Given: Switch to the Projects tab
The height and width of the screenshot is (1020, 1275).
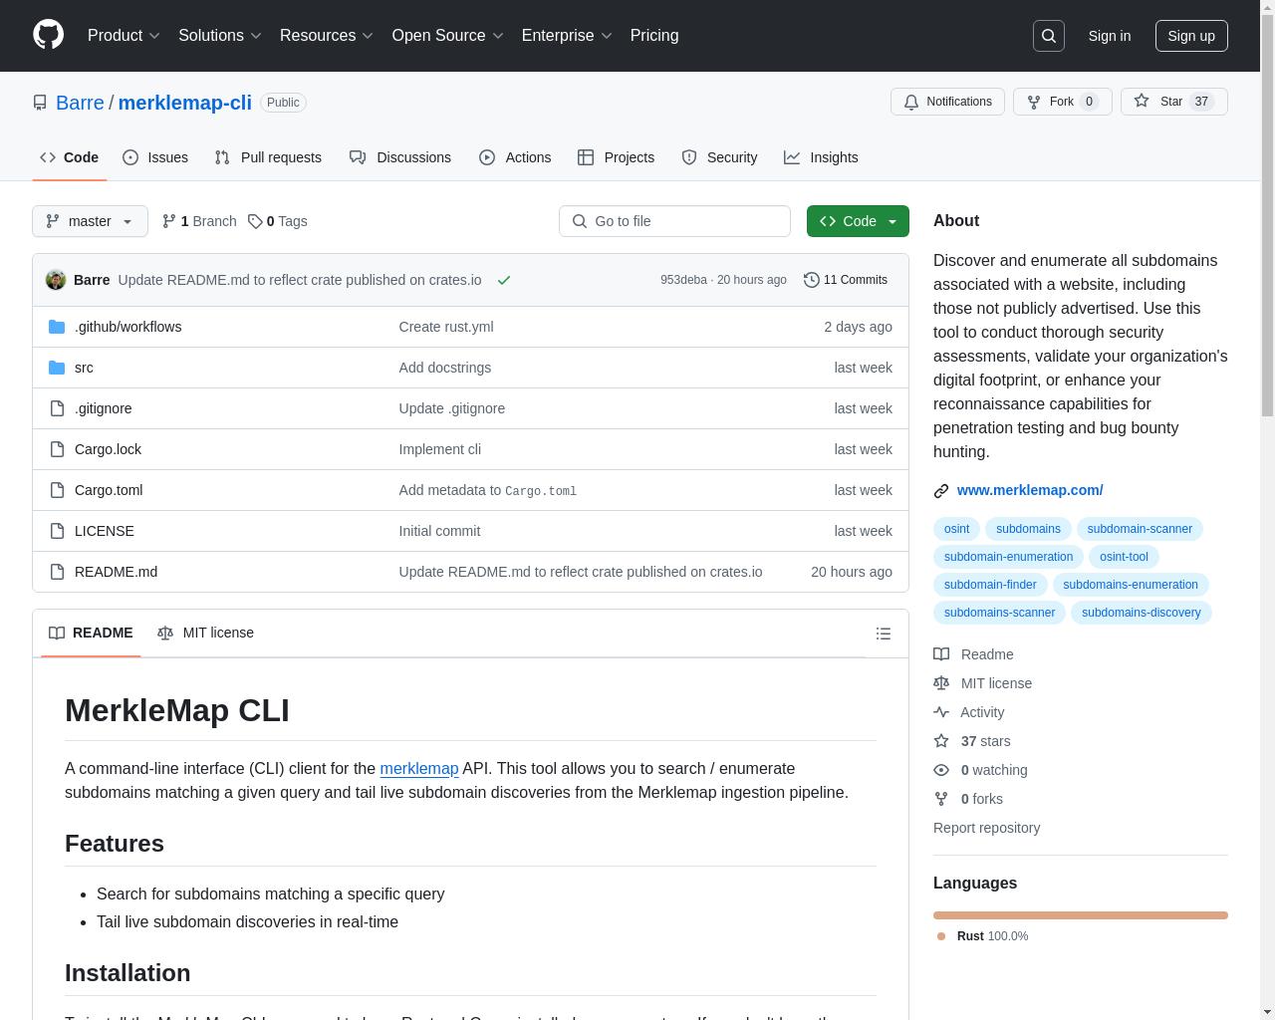Looking at the screenshot, I should (x=617, y=157).
